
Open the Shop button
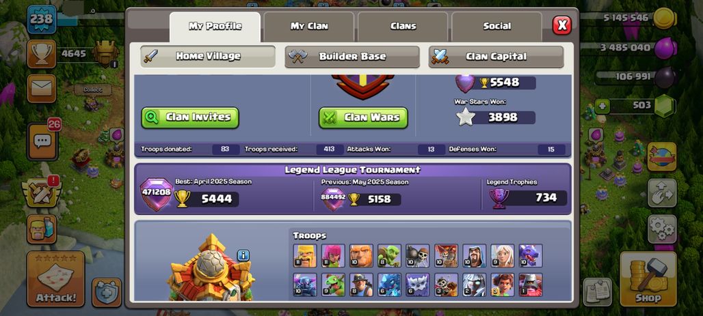[x=648, y=279]
